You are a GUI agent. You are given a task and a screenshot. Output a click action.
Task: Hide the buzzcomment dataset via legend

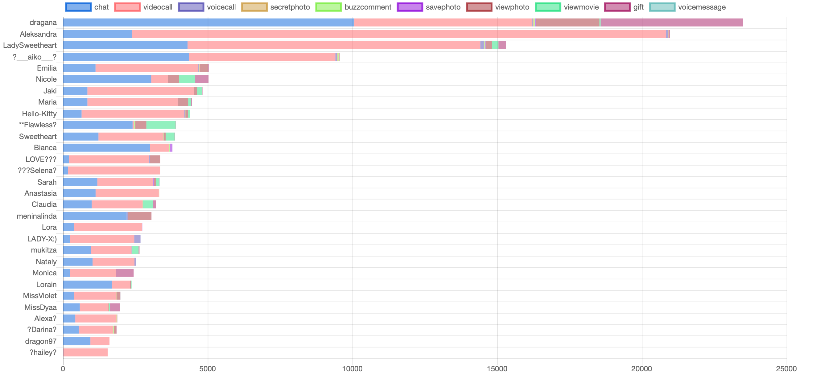tap(328, 7)
